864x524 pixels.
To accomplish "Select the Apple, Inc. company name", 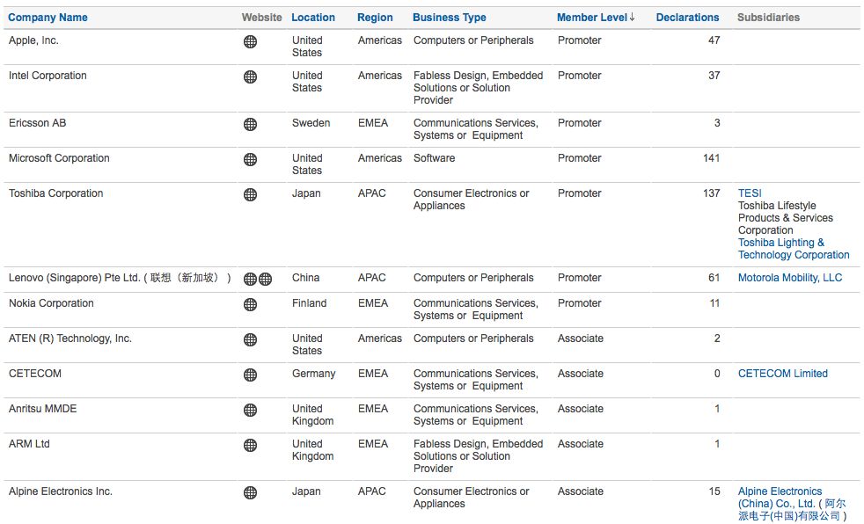I will tap(33, 40).
